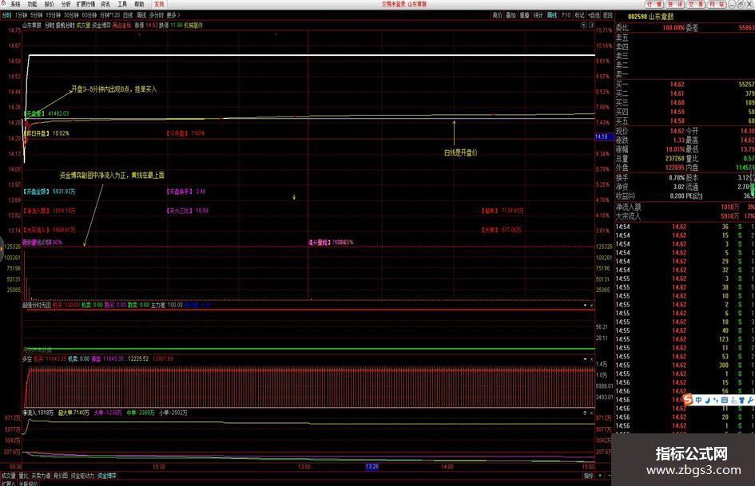Switch to the 成交量 bottom tab
The width and height of the screenshot is (755, 486).
point(8,476)
